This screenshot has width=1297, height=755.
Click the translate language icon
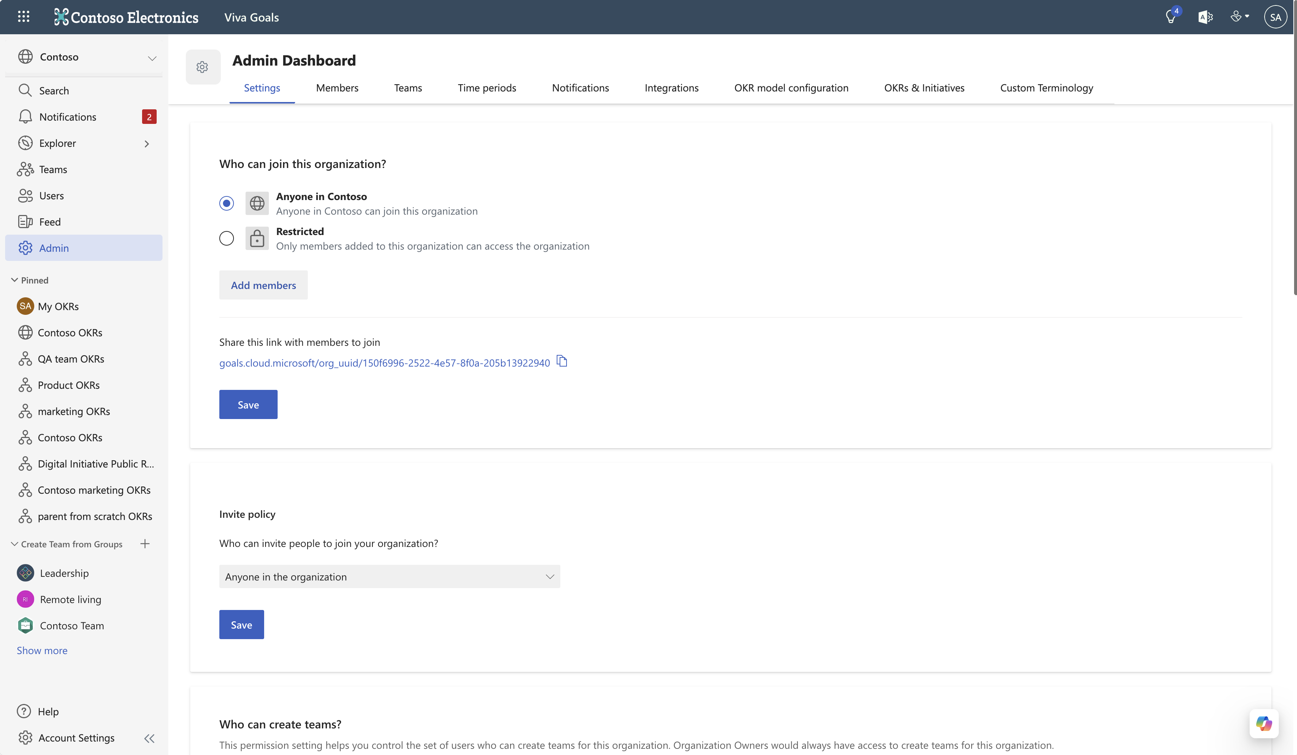(x=1206, y=17)
